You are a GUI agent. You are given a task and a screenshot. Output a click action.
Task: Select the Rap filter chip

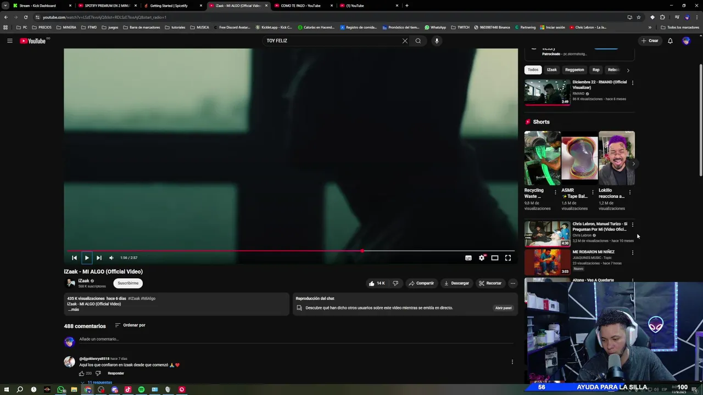point(596,70)
